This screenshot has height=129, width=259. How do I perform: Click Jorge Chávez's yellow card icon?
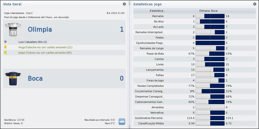click(6, 53)
